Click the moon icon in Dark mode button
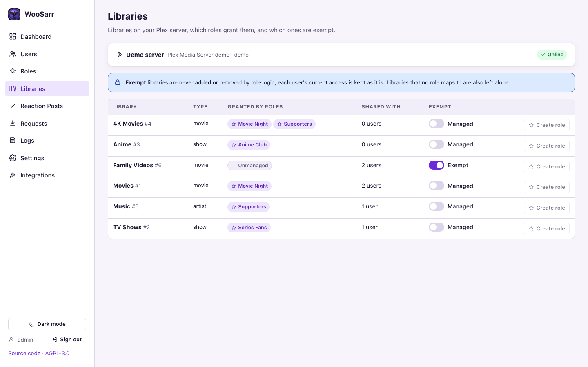The image size is (588, 367). tap(32, 324)
